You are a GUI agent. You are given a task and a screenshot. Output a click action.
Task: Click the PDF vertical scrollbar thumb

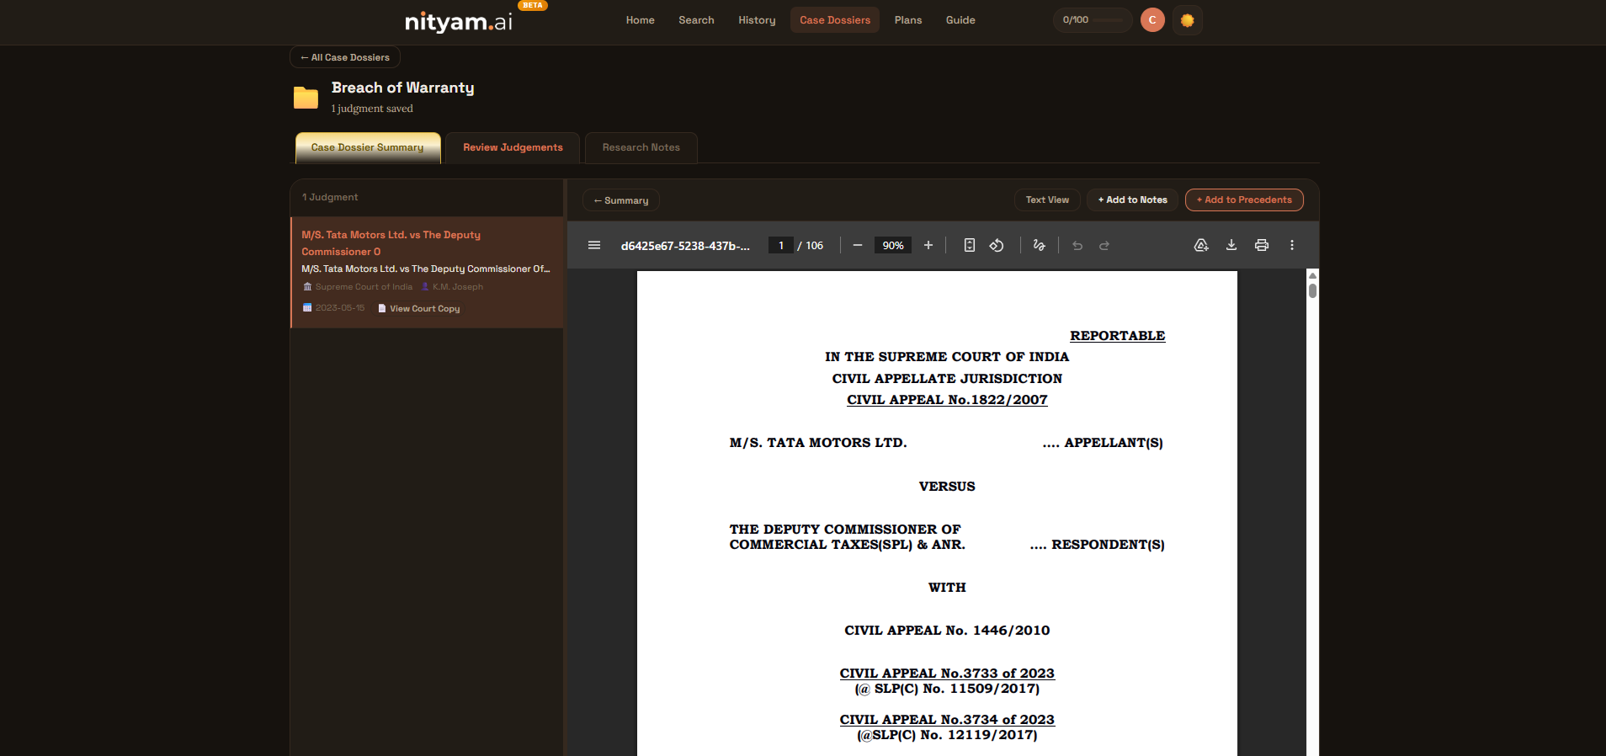(x=1312, y=290)
